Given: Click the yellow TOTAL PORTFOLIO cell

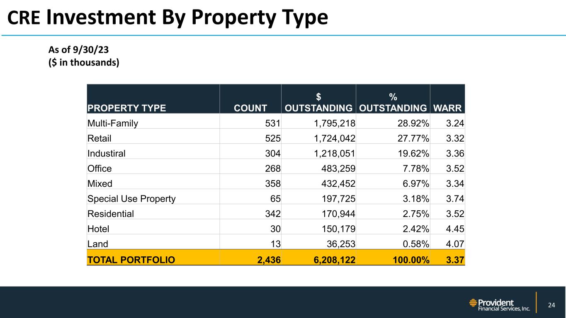Looking at the screenshot, I should tap(131, 260).
